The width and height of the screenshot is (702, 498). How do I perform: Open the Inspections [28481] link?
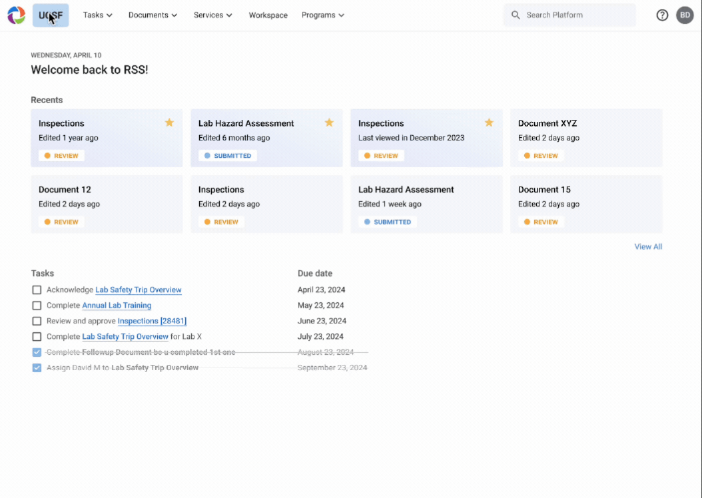click(152, 322)
